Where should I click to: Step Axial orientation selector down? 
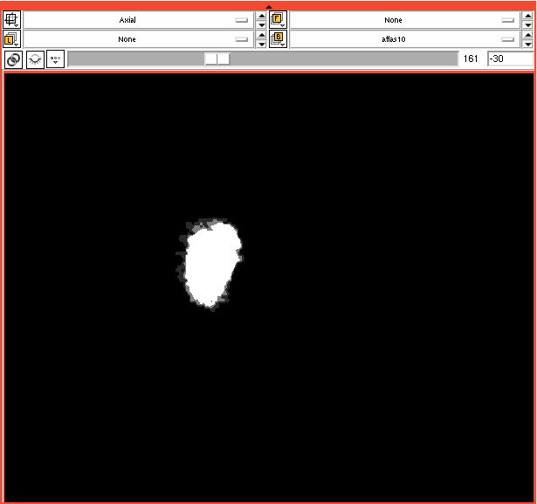262,24
